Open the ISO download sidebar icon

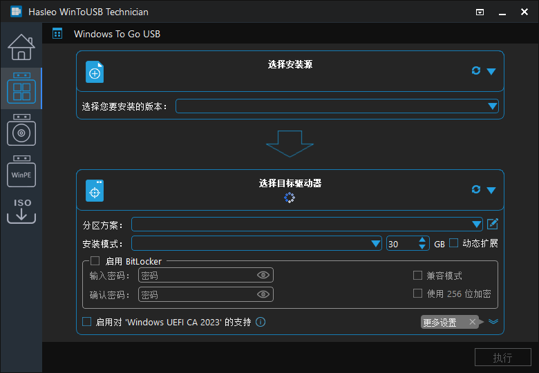(21, 211)
